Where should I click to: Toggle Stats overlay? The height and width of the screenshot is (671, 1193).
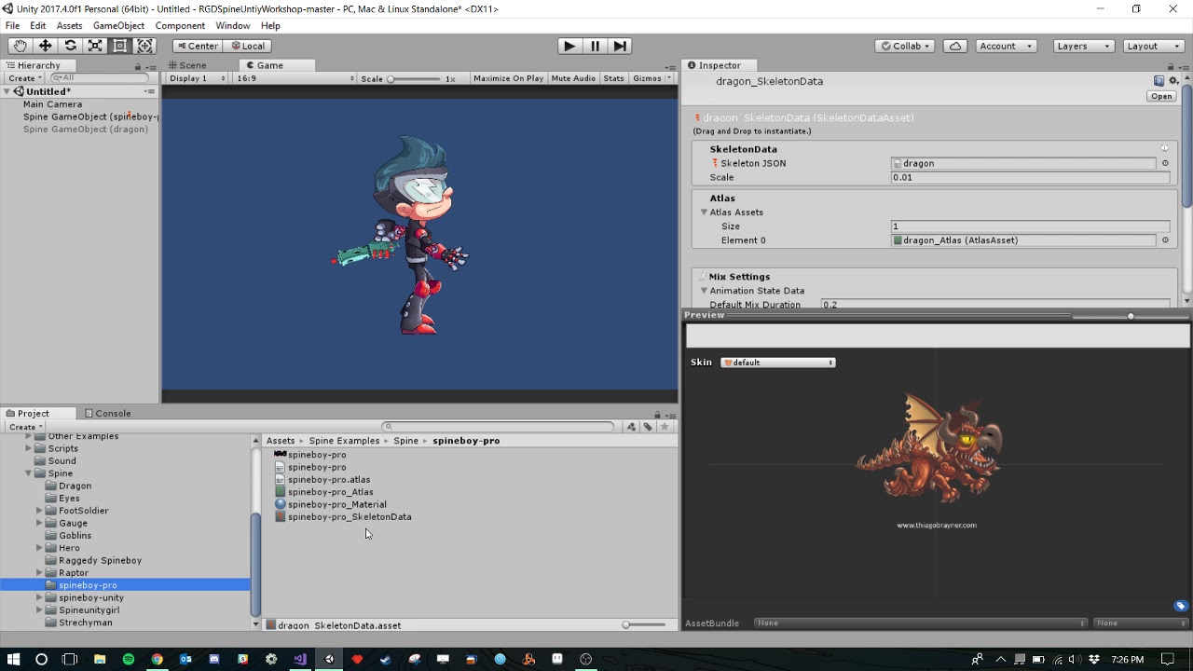(x=613, y=78)
